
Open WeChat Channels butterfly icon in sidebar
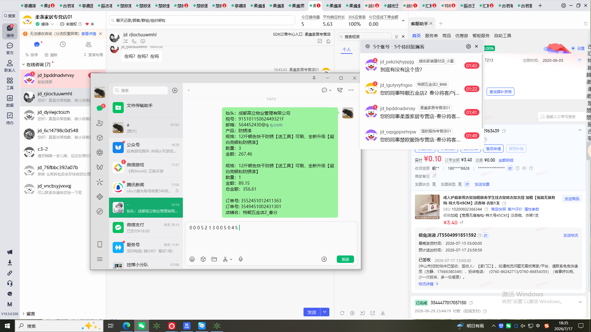(100, 167)
